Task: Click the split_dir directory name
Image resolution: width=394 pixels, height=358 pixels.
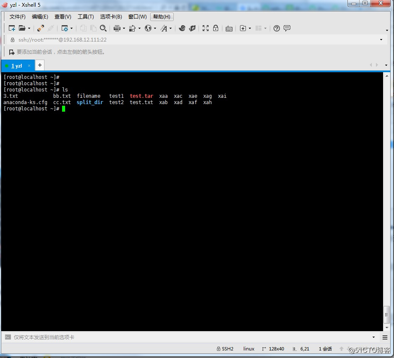Action: [x=90, y=102]
